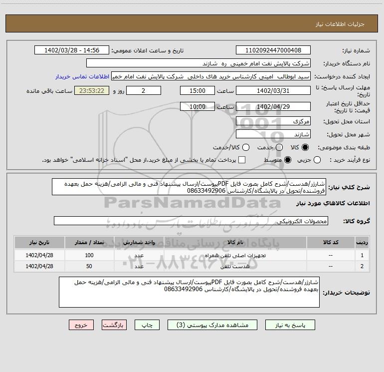Choose the متوسط purchase type radio

click(x=288, y=160)
